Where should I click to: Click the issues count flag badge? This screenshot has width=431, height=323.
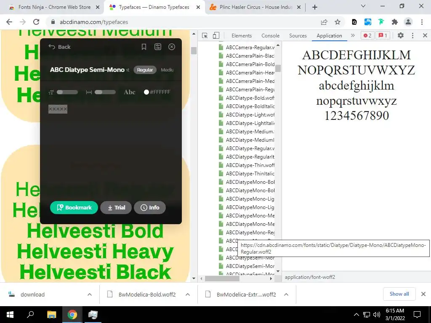coord(383,35)
